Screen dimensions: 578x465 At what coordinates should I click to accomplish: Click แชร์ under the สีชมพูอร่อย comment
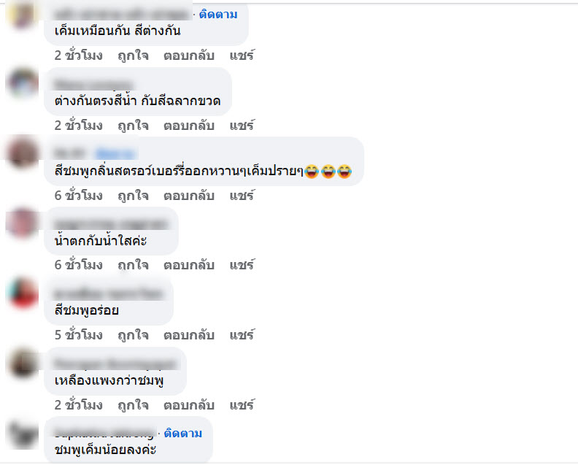pos(242,335)
